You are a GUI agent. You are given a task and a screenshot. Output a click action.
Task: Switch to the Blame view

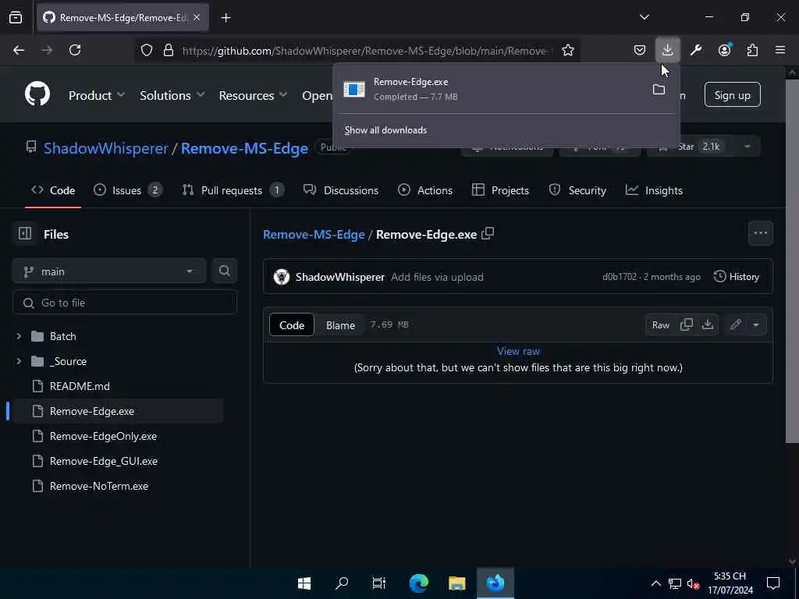pyautogui.click(x=340, y=325)
